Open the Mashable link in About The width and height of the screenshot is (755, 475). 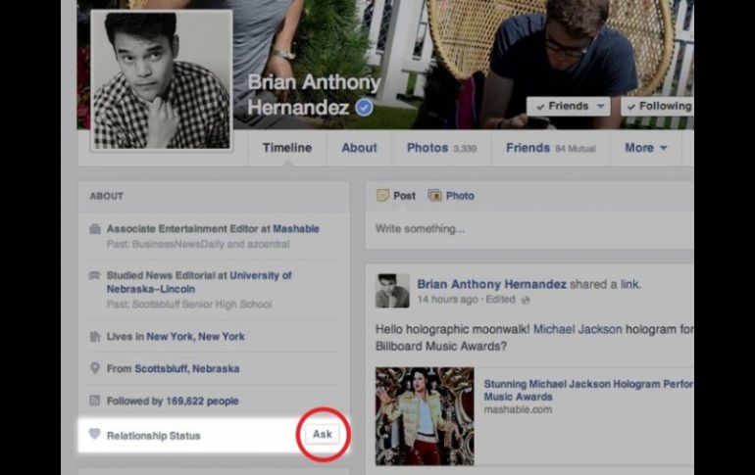[x=295, y=229]
